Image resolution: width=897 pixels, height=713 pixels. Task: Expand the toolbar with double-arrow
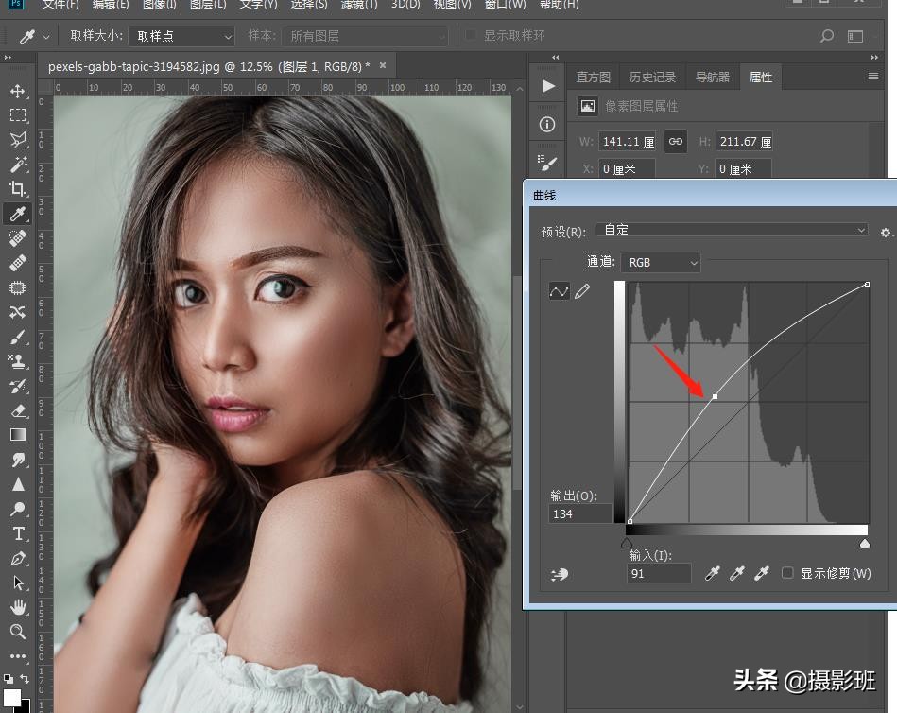click(8, 58)
